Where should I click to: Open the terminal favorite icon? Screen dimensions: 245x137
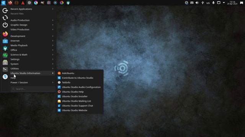click(x=5, y=69)
